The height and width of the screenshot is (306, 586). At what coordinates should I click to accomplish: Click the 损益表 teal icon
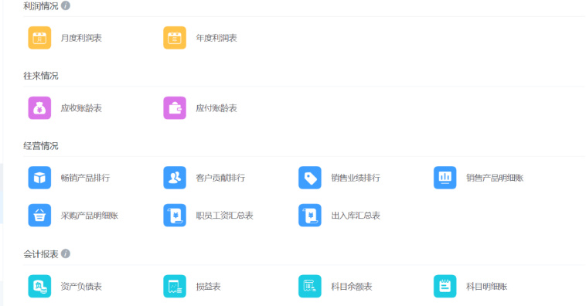175,286
